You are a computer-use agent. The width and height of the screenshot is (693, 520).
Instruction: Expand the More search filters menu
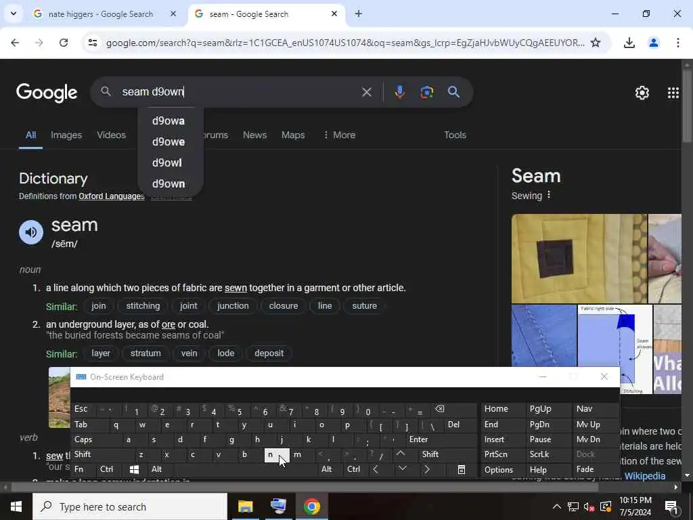[339, 135]
